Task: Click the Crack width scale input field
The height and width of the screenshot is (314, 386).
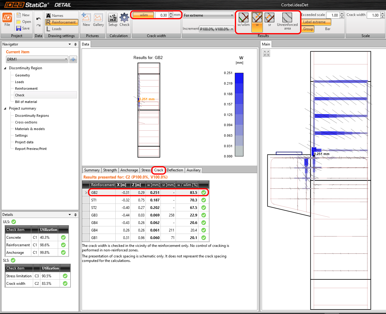Action: point(373,15)
